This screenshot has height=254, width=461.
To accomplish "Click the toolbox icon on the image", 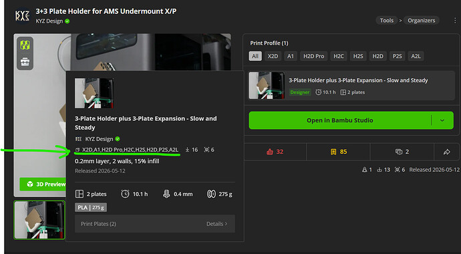I will coord(25,61).
